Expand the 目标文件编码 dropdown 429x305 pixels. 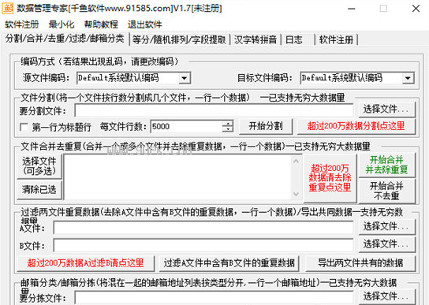tap(408, 78)
